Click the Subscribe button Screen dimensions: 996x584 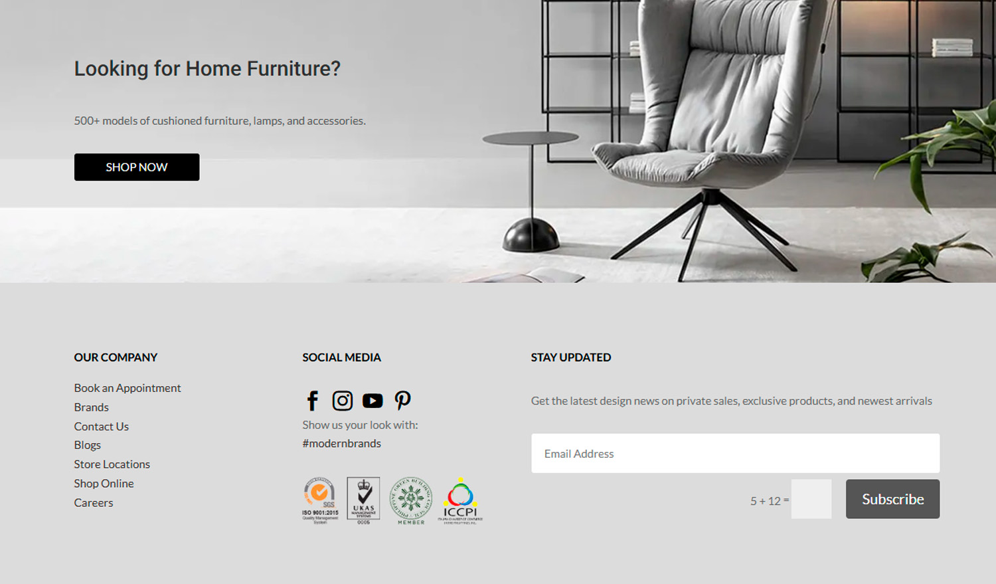point(892,499)
